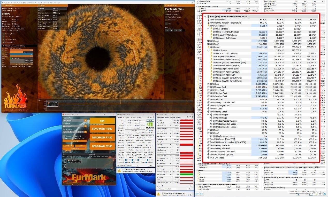Switch to Sensors tab in GPU-Z Graphics Card window
The width and height of the screenshot is (328, 197).
pyautogui.click(x=127, y=118)
